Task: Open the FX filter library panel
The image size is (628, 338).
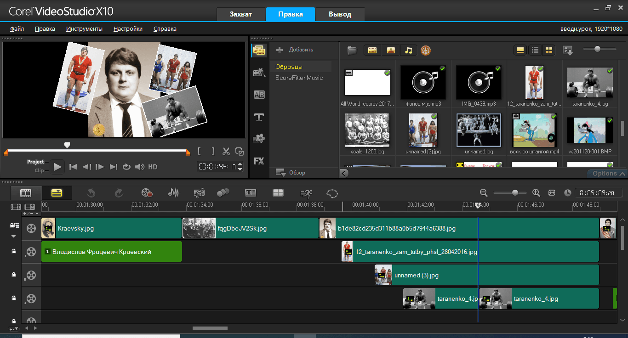Action: [x=259, y=161]
